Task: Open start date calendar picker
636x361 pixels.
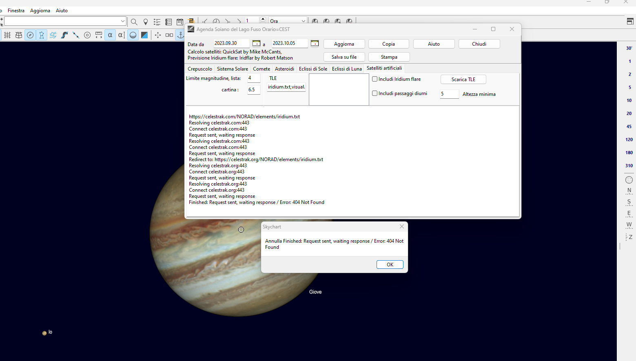Action: pyautogui.click(x=256, y=43)
